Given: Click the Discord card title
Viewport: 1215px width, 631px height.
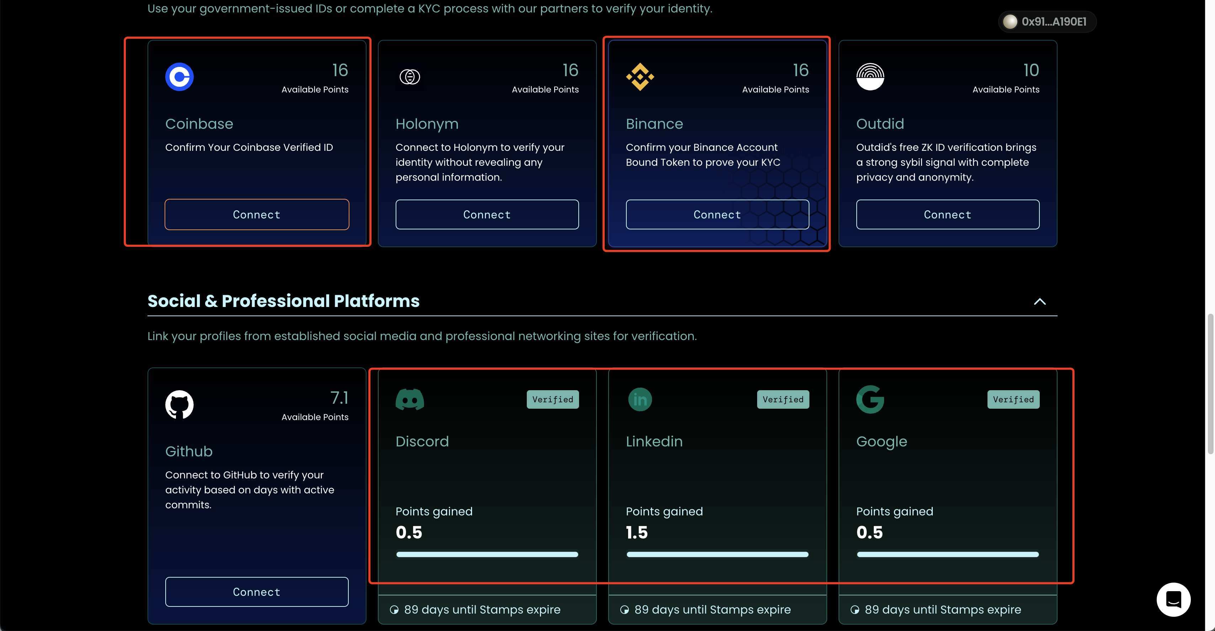Looking at the screenshot, I should click(422, 441).
